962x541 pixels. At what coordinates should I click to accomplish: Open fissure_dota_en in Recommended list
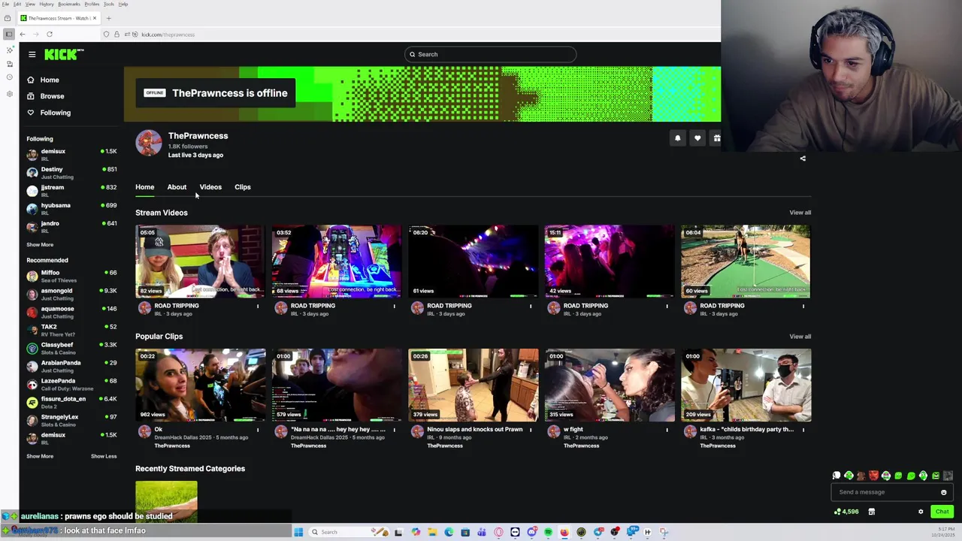point(71,402)
